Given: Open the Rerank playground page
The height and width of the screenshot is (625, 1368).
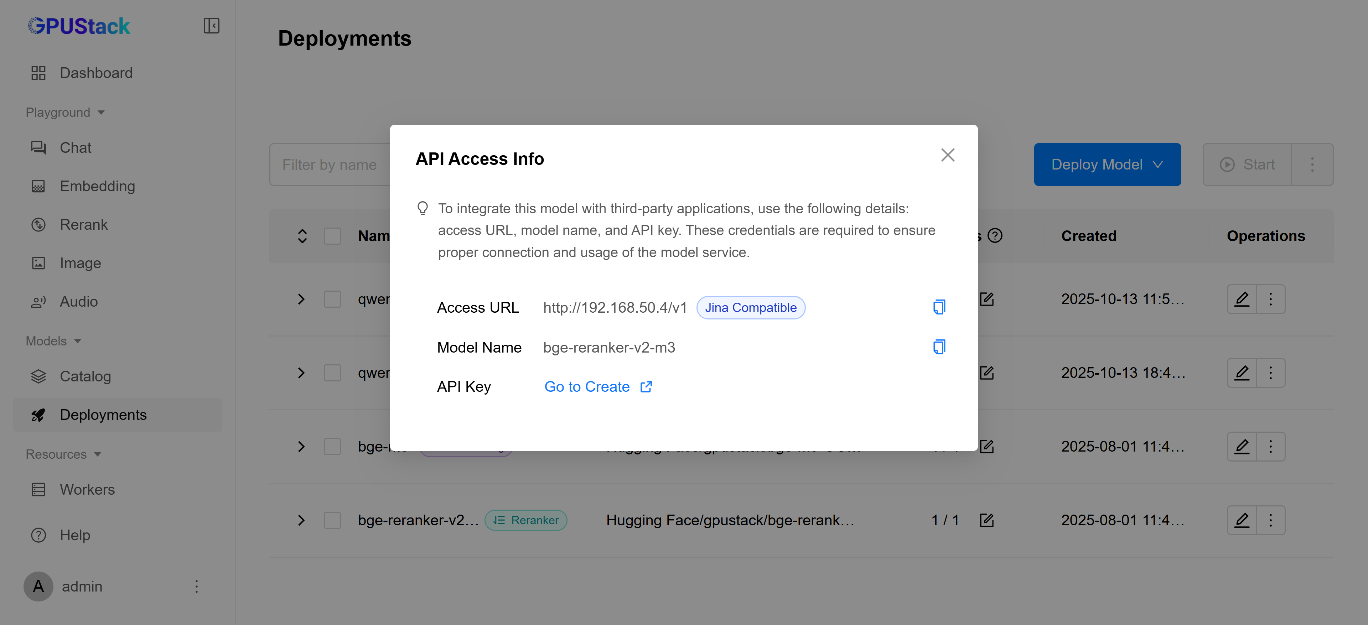Looking at the screenshot, I should [x=83, y=225].
